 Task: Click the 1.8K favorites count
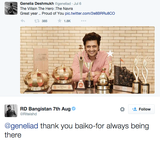pyautogui.click(x=67, y=21)
